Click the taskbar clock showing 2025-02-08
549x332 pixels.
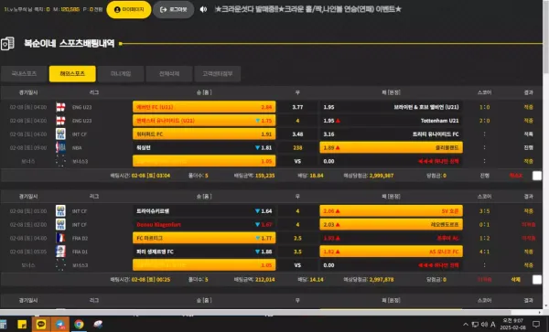pos(513,325)
